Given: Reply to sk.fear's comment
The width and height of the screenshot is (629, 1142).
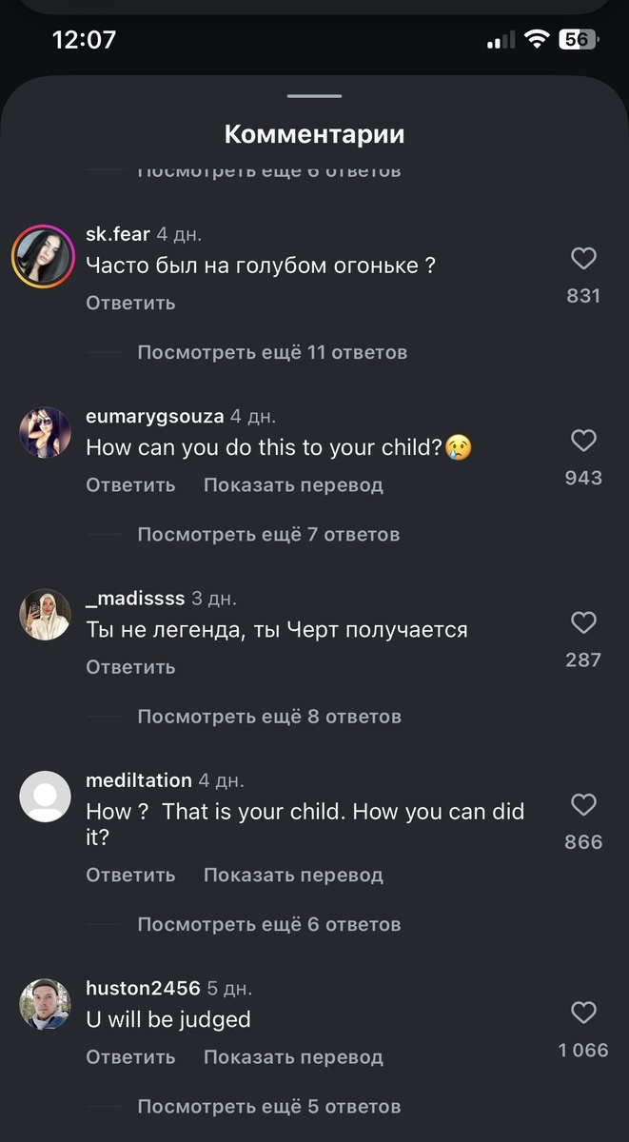Looking at the screenshot, I should (130, 303).
